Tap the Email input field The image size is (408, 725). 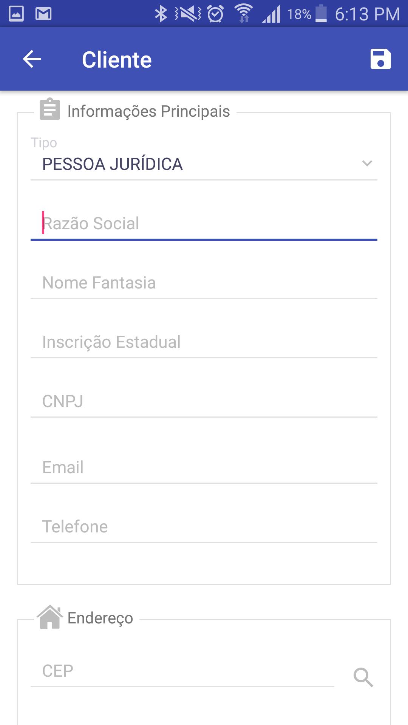pos(204,467)
